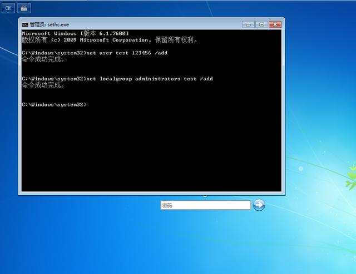Screen dimensions: 356x274
Task: Click the line 'net user test 123456 /add'
Action: point(127,53)
